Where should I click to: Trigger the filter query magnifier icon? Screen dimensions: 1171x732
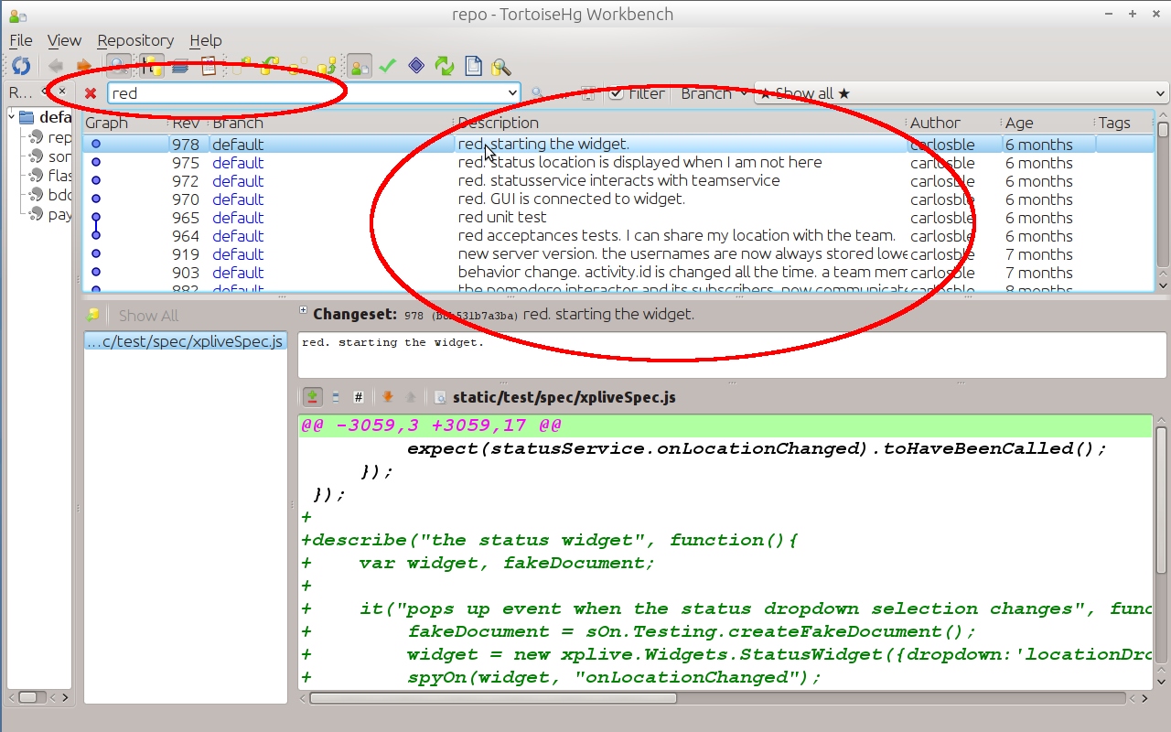click(x=537, y=93)
